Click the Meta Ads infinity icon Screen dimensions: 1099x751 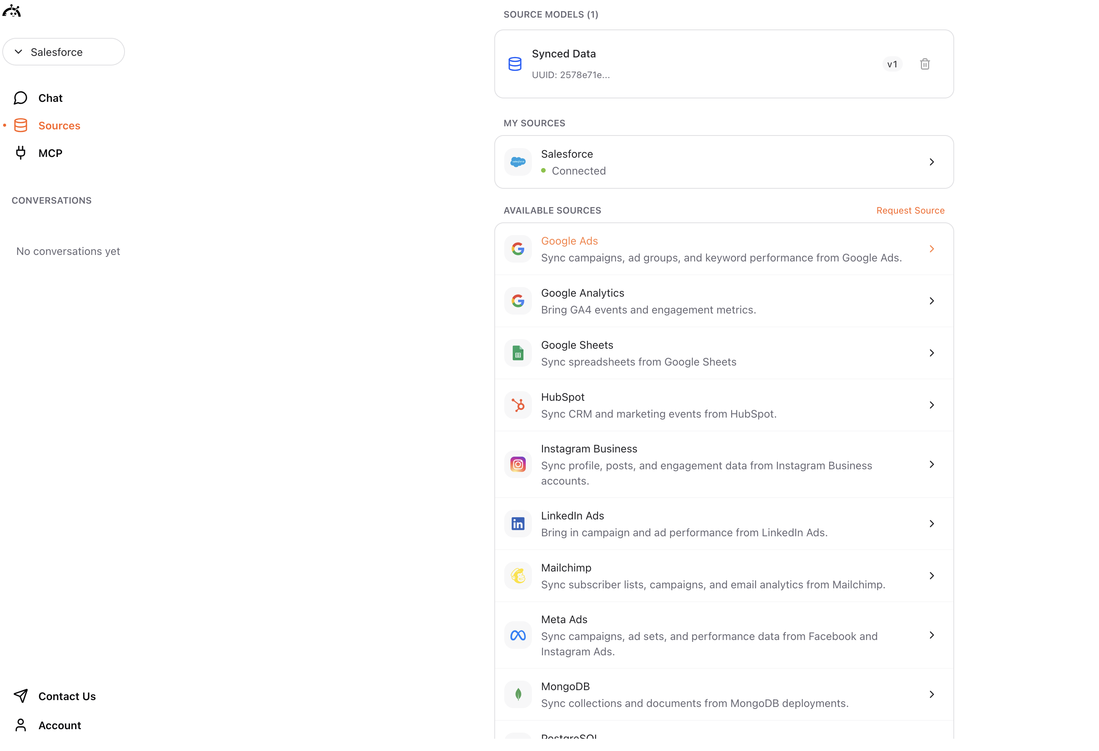point(518,635)
